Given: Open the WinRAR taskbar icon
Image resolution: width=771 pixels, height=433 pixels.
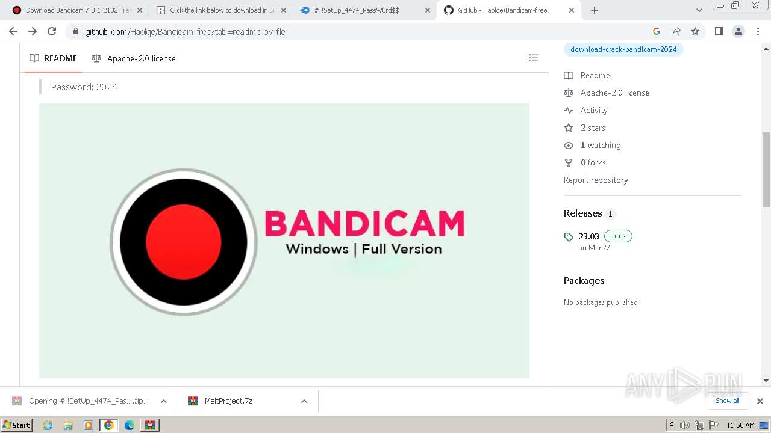Looking at the screenshot, I should point(150,425).
